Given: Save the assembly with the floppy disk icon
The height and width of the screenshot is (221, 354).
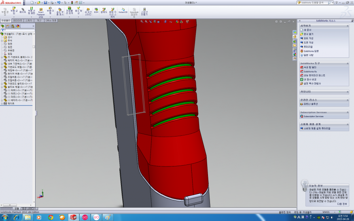Looking at the screenshot, I should point(45,2).
